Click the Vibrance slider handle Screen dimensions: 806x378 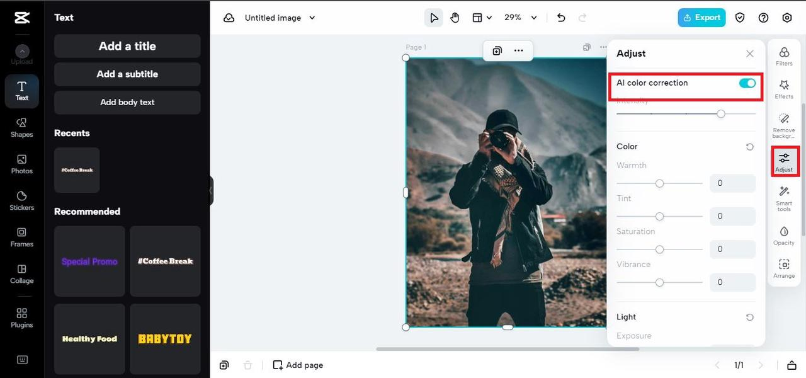point(659,282)
